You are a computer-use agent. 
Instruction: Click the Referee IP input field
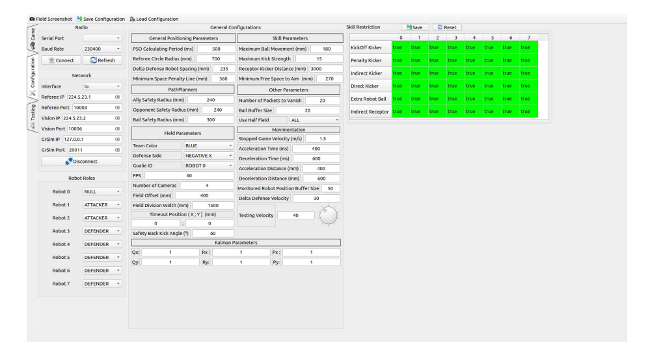[x=94, y=97]
